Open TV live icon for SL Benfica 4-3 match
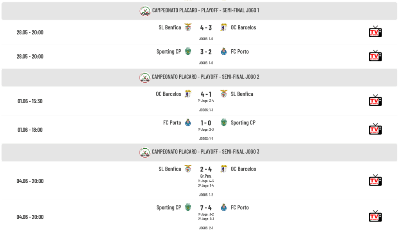This screenshot has width=400, height=232. pos(375,32)
